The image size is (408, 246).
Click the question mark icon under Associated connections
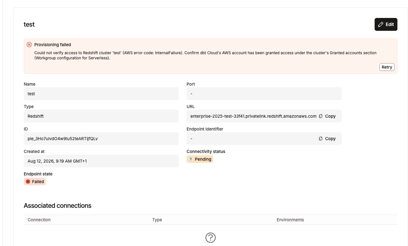(211, 238)
